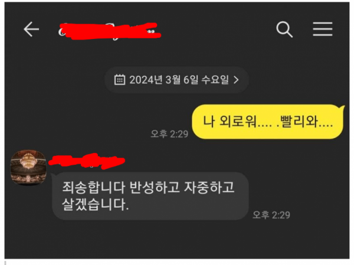This screenshot has width=354, height=265.
Task: Click 2024년 in the date chip
Action: click(x=146, y=80)
